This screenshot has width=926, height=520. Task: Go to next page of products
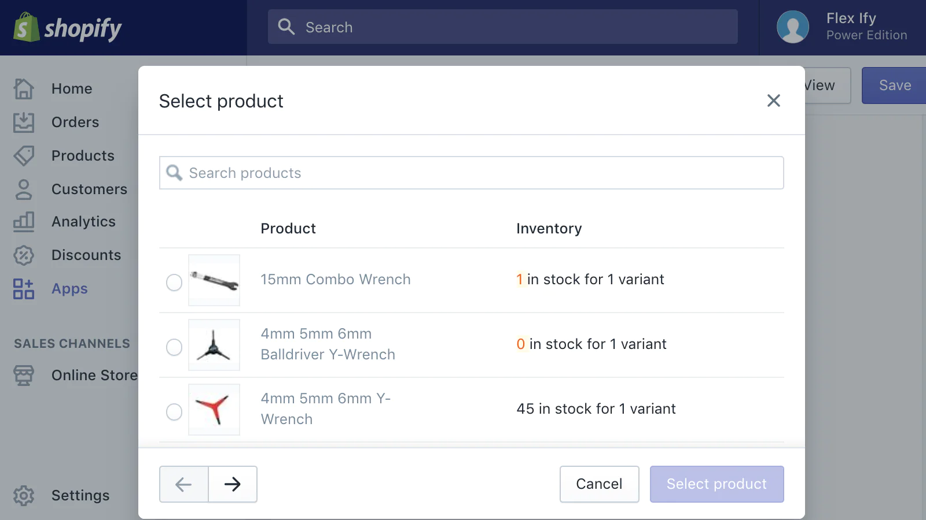click(x=233, y=484)
